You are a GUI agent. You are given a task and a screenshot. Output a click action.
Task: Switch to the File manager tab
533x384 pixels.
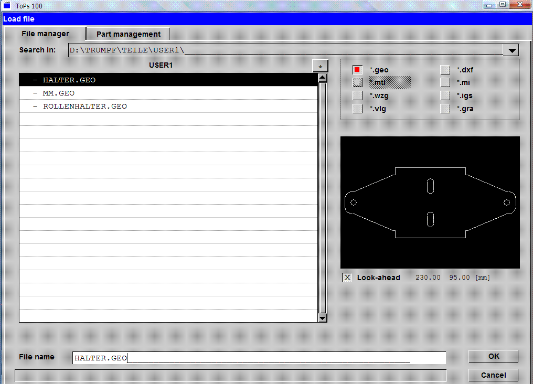[x=45, y=34]
